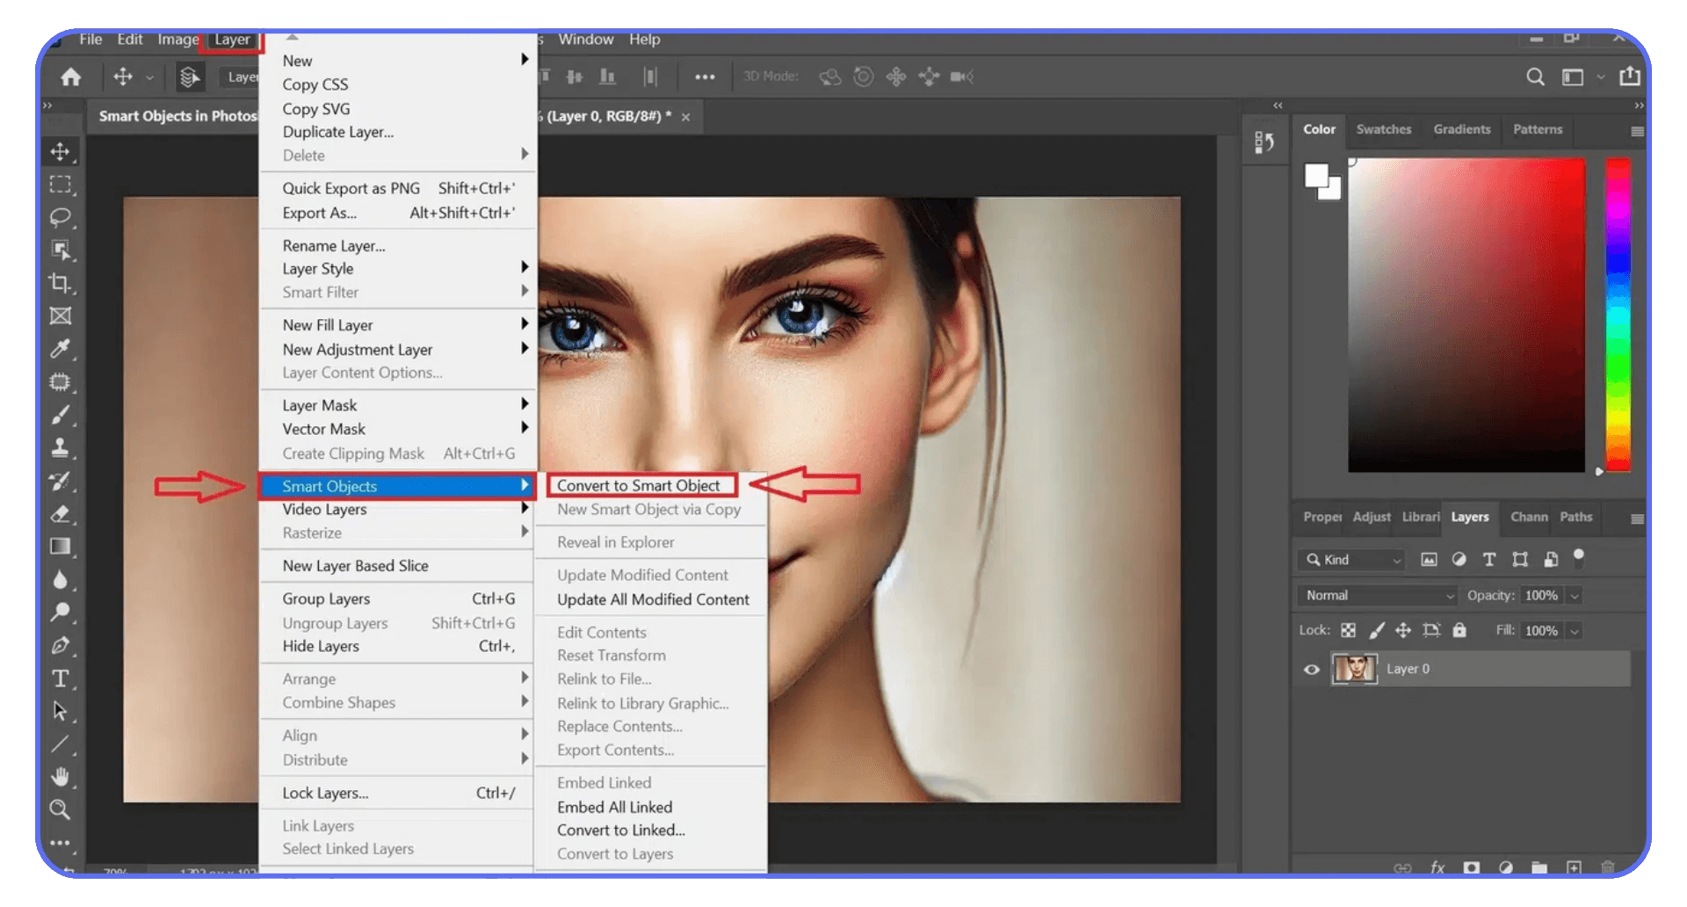Choose Convert to Smart Object
The width and height of the screenshot is (1687, 907).
pos(641,485)
